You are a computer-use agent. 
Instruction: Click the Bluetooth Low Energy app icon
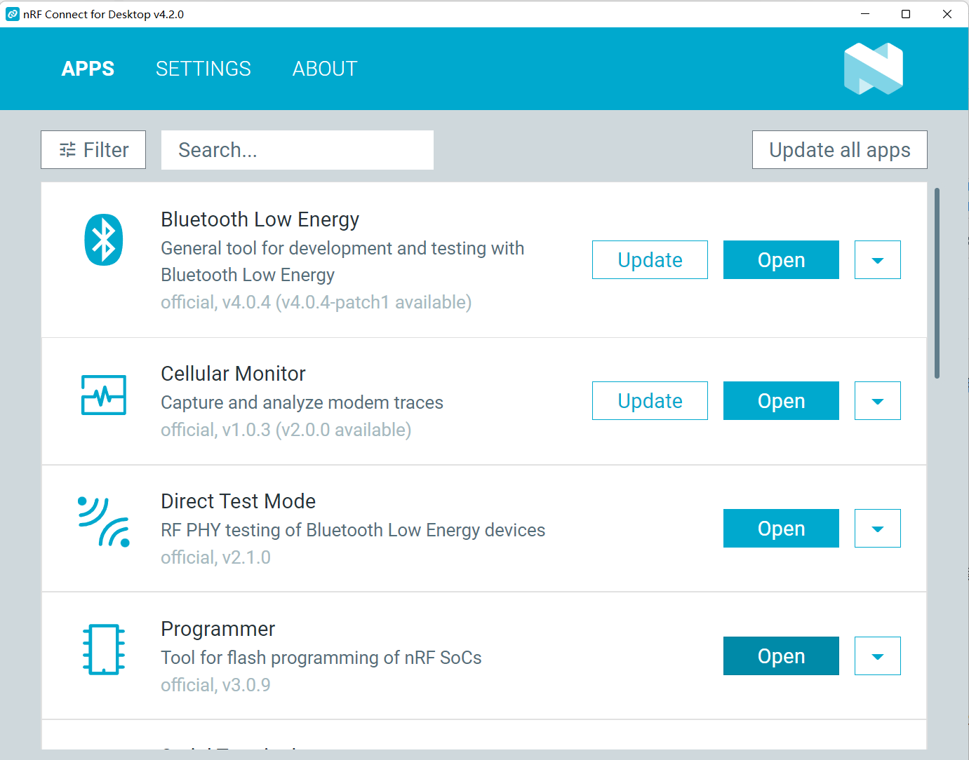tap(104, 240)
